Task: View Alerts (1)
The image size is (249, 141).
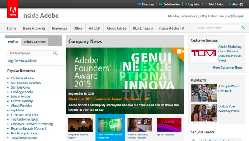Action: pos(238,4)
